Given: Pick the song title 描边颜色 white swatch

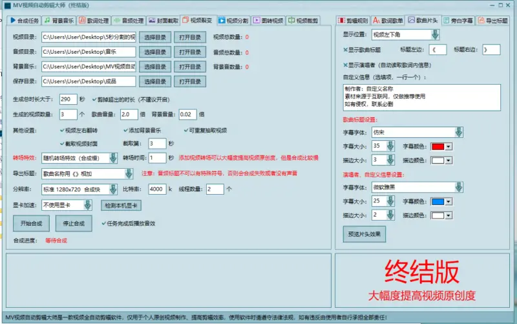Looking at the screenshot, I should pos(438,160).
